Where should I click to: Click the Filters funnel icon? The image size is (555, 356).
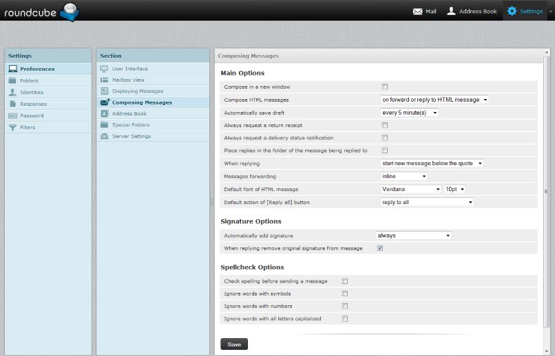(x=12, y=127)
